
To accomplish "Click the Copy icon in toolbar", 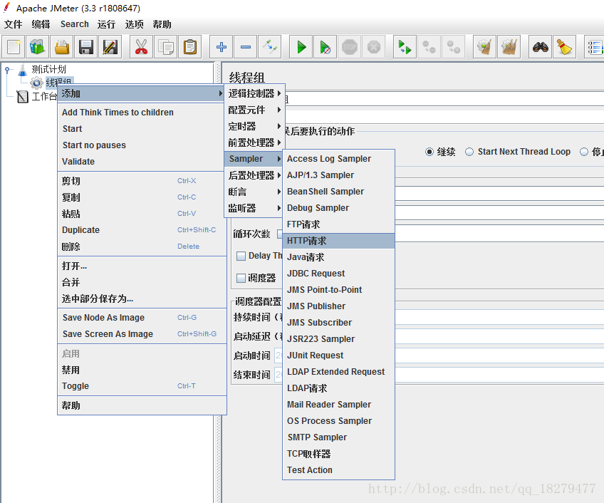I will click(166, 47).
